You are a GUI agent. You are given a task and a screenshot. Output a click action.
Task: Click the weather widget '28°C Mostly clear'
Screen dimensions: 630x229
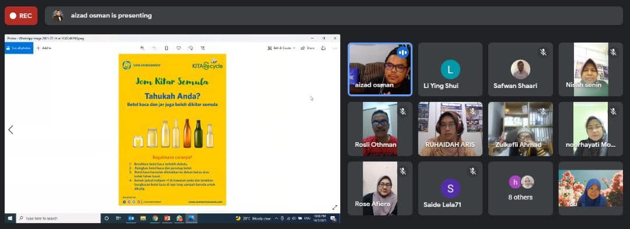click(x=253, y=218)
